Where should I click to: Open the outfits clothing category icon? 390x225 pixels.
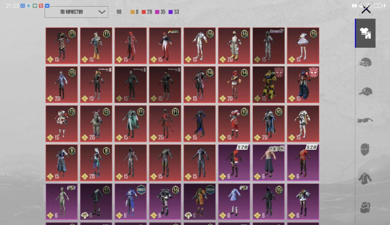tap(365, 33)
